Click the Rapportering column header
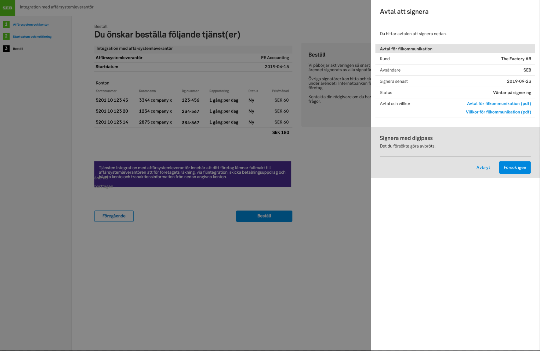 click(x=219, y=91)
